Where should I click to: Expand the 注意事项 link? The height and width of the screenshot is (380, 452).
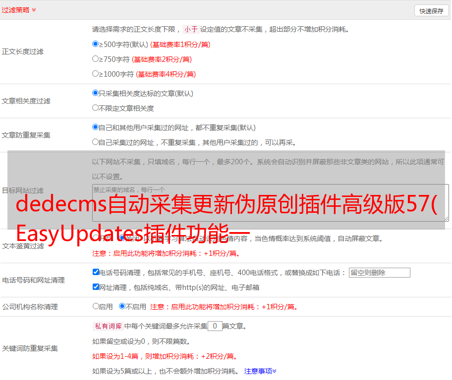(x=260, y=371)
